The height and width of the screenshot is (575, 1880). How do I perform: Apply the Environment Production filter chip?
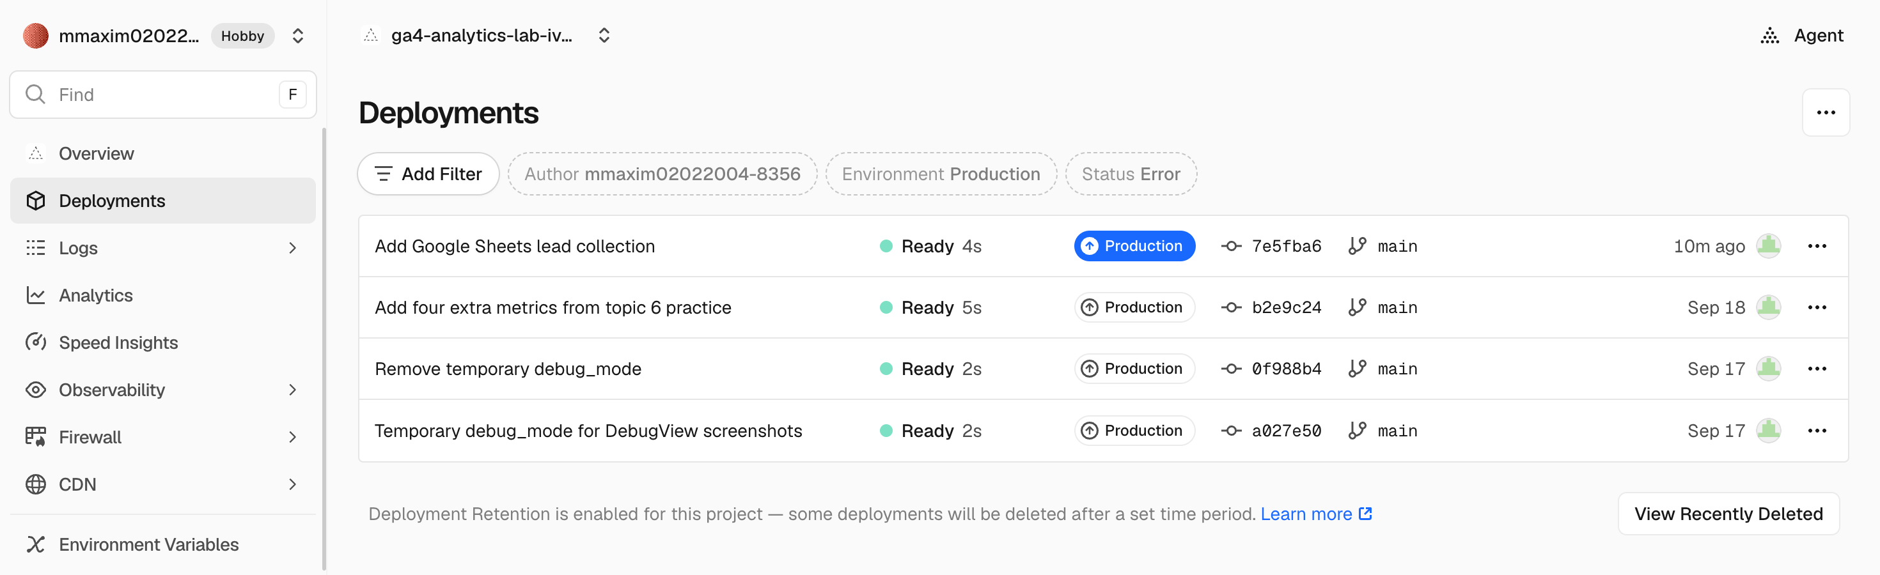[x=941, y=174]
